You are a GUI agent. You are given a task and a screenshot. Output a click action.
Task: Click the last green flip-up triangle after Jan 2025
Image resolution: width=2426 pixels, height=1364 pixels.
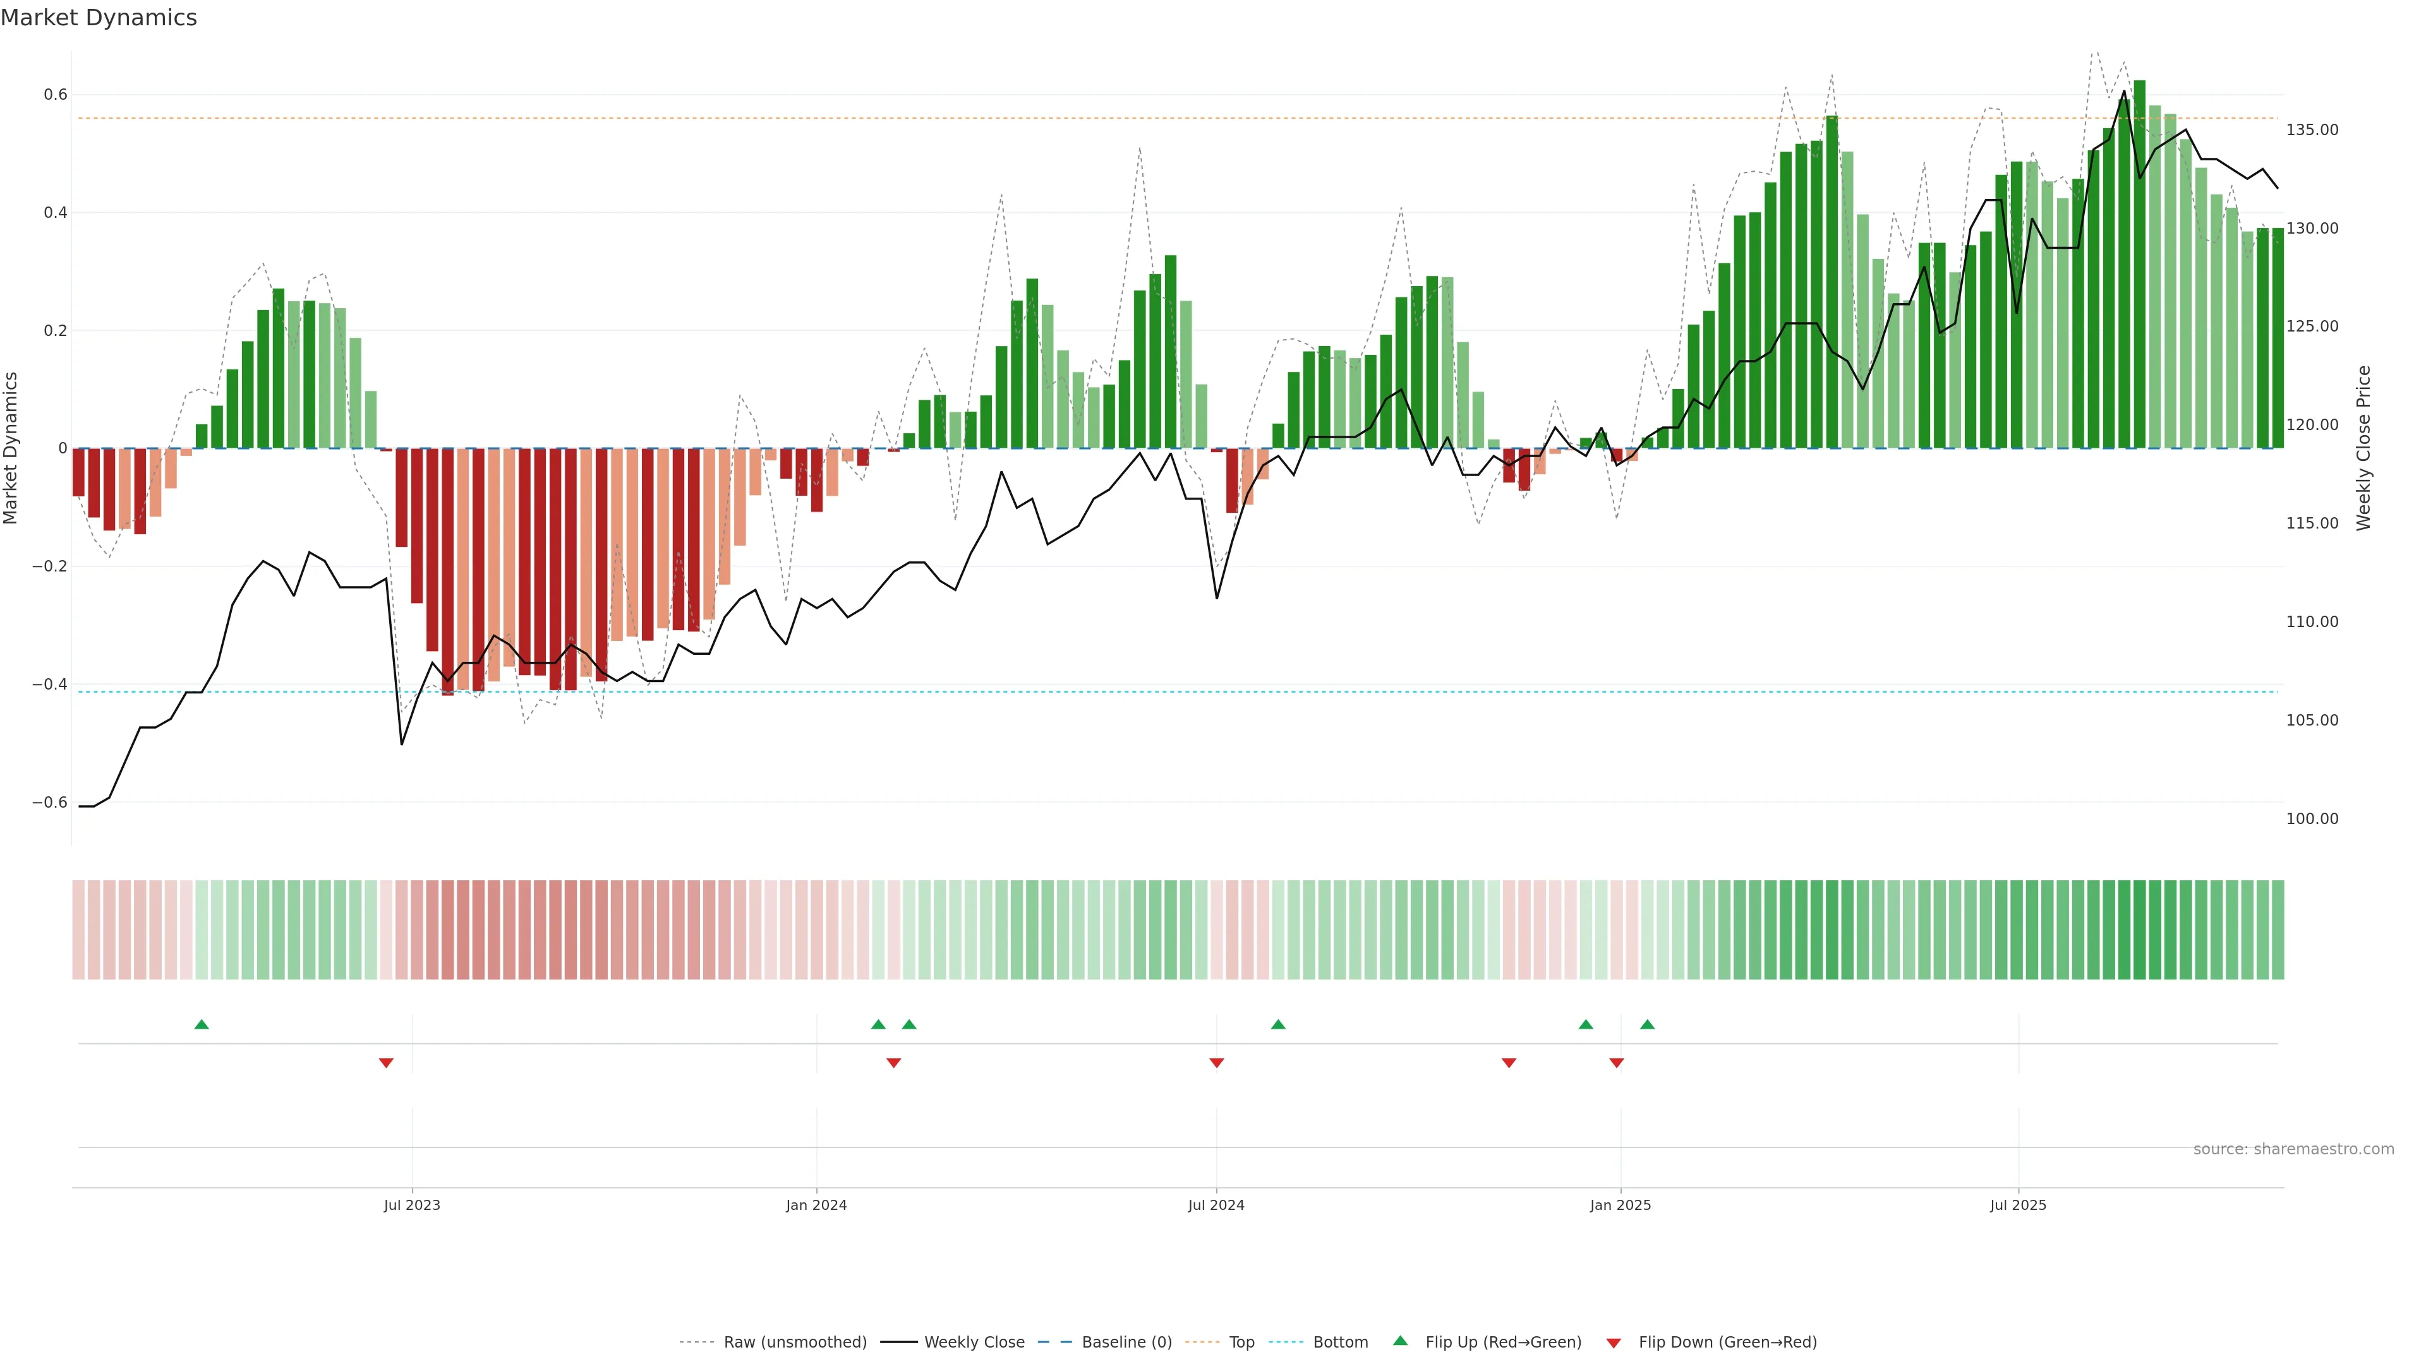click(1647, 1024)
